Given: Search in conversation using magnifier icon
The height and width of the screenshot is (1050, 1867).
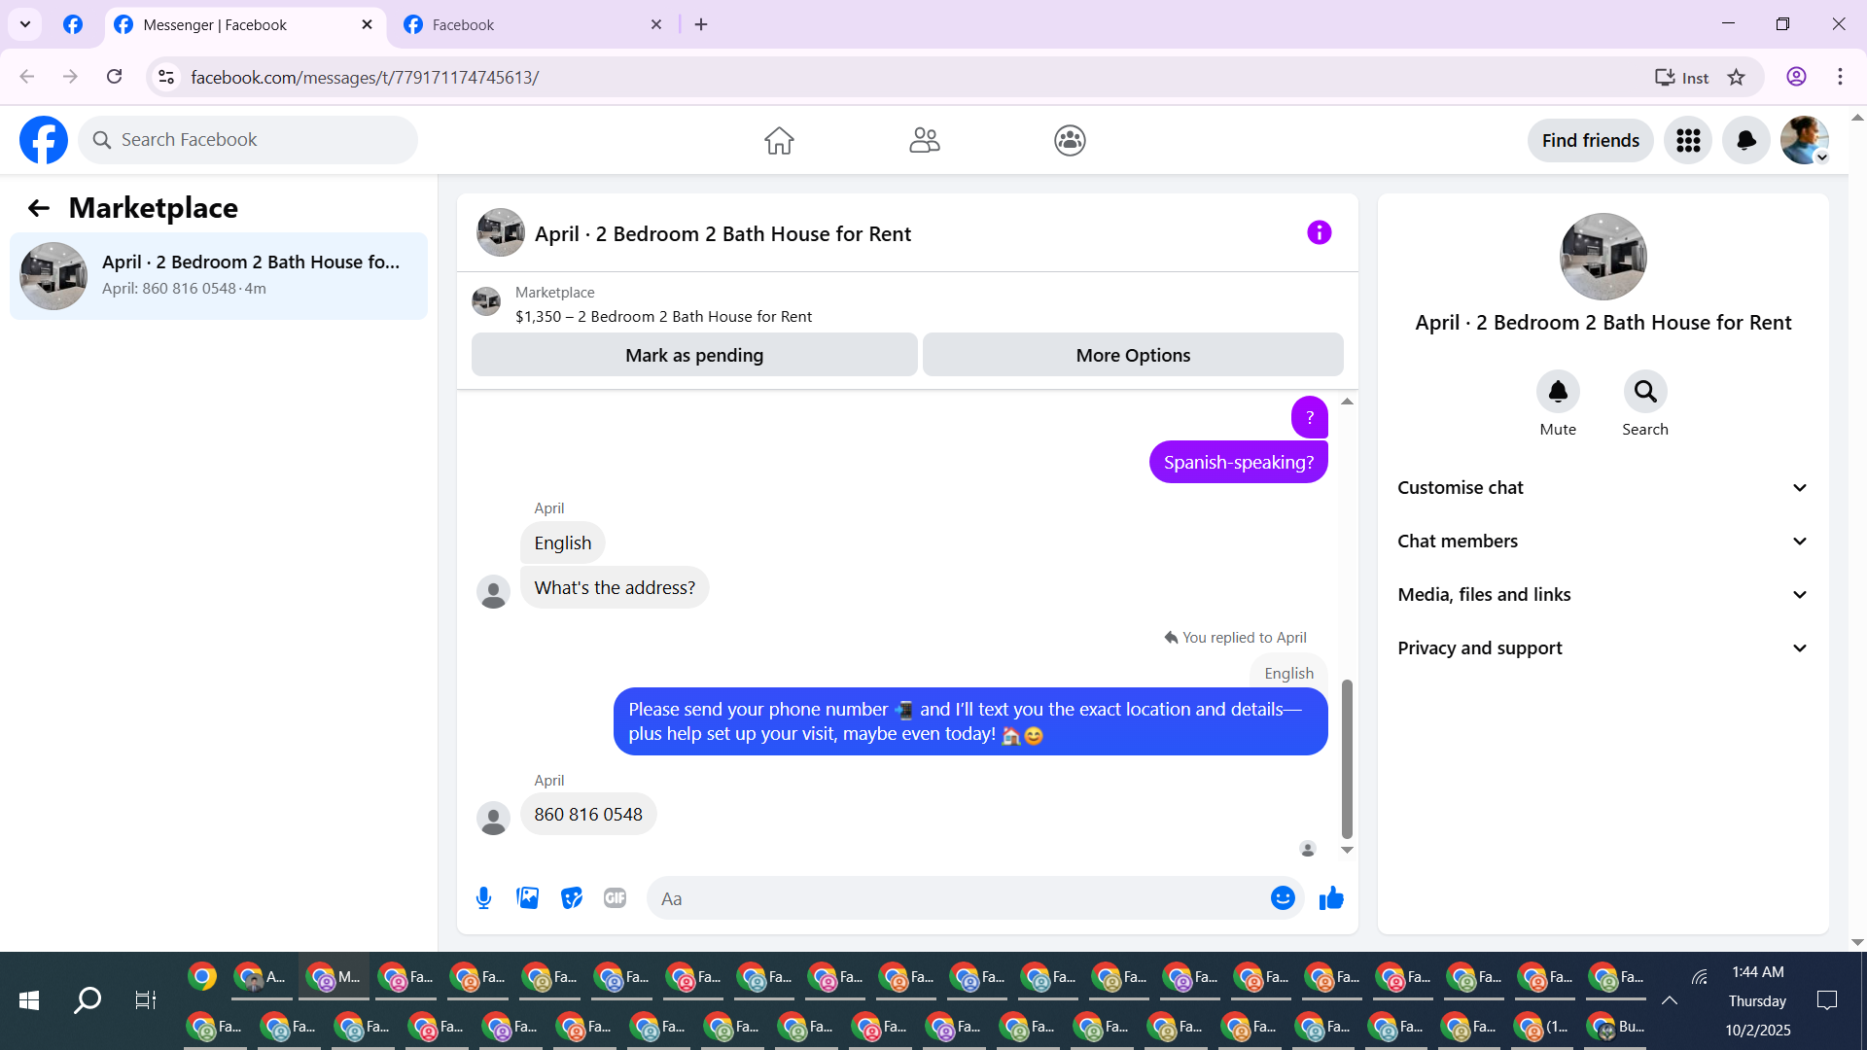Looking at the screenshot, I should tap(1645, 392).
